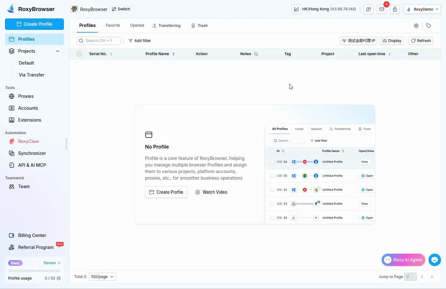Open the Roxy AI Agent
This screenshot has width=446, height=289.
403,260
